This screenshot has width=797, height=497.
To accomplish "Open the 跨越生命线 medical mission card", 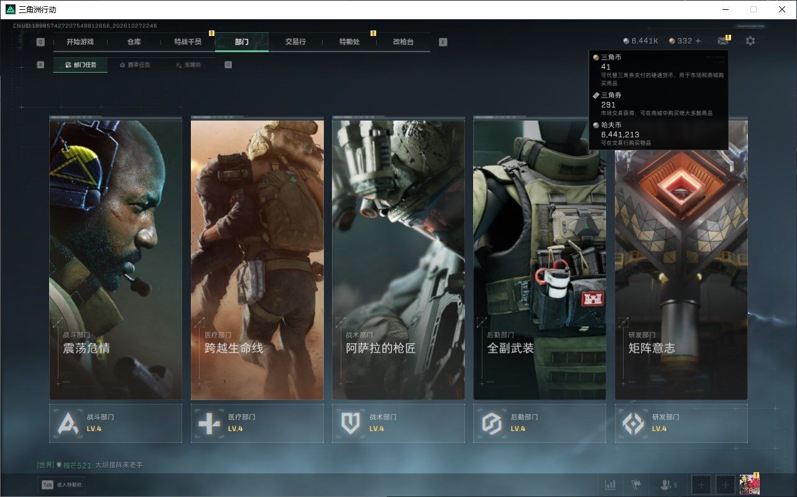I will [257, 260].
